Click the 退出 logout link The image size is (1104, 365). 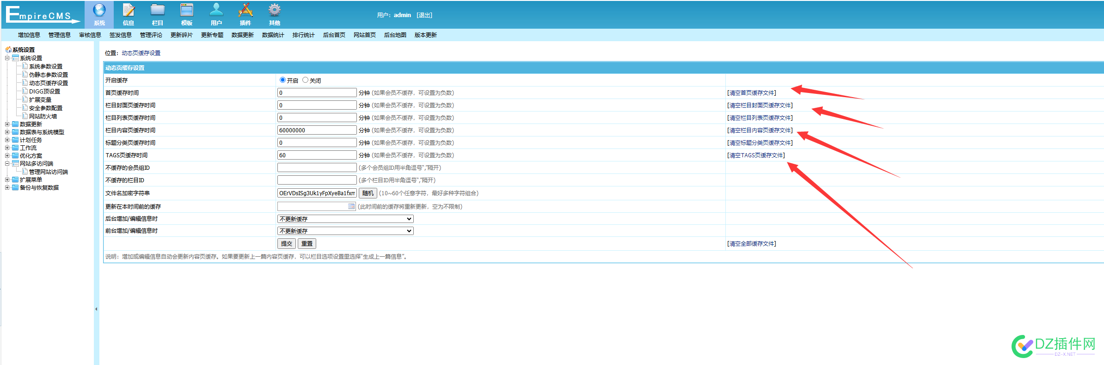point(424,15)
